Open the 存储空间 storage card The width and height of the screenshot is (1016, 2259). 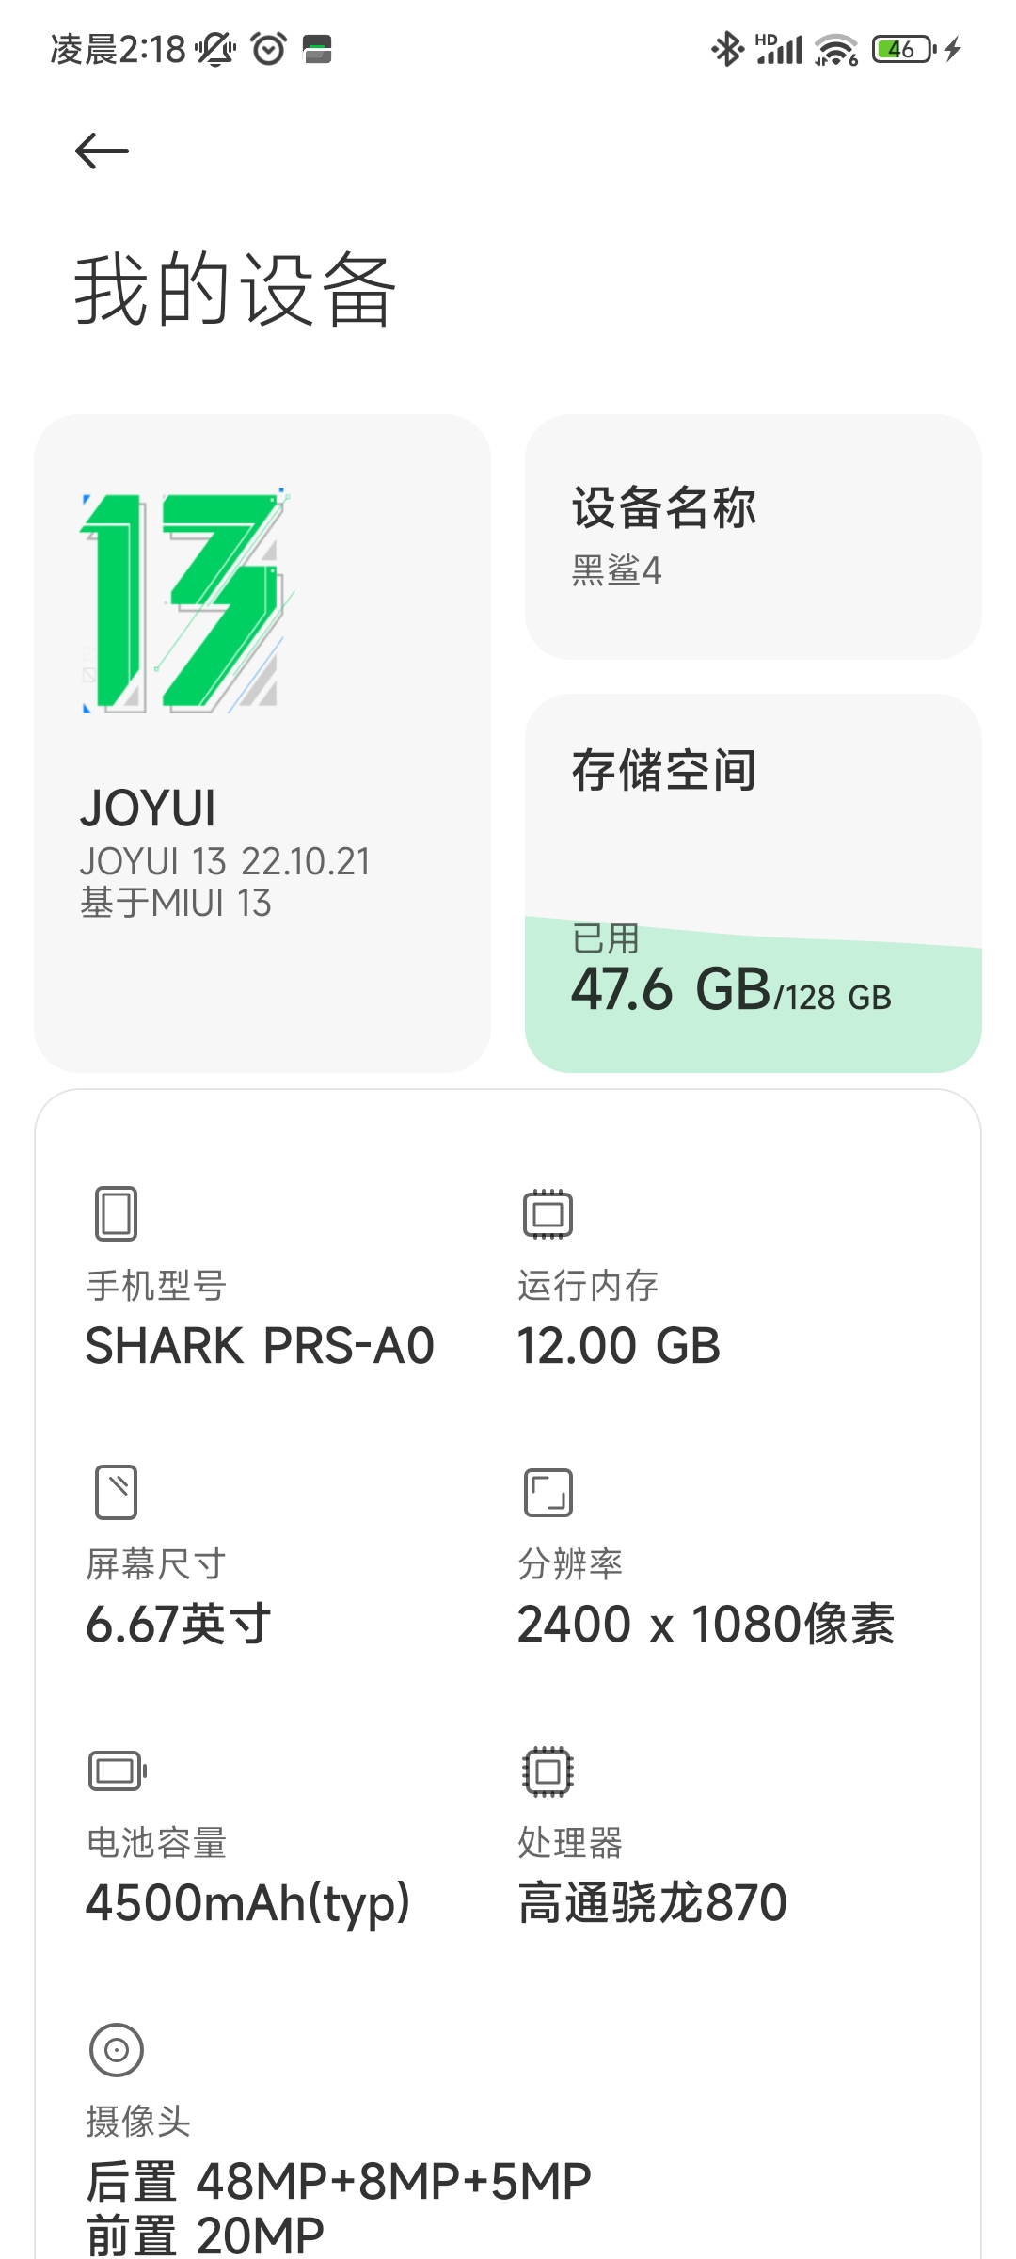click(754, 883)
